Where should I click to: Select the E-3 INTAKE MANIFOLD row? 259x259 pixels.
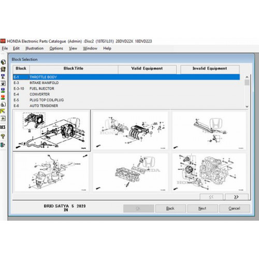(126, 83)
